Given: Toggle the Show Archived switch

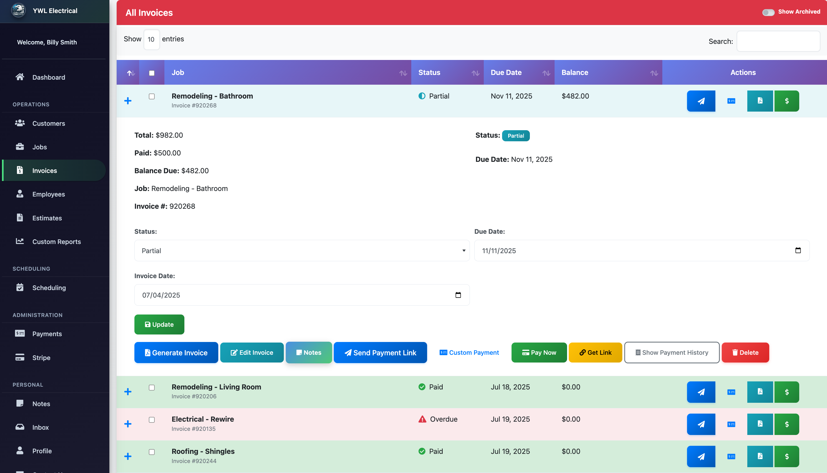Looking at the screenshot, I should (x=768, y=12).
